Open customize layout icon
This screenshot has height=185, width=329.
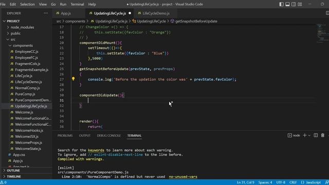[300, 4]
